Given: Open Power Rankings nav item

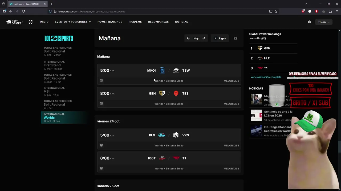Looking at the screenshot, I should pos(110,22).
